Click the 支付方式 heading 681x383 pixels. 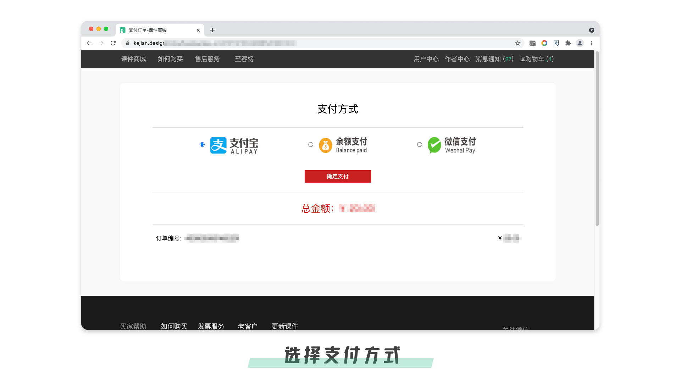[x=338, y=109]
